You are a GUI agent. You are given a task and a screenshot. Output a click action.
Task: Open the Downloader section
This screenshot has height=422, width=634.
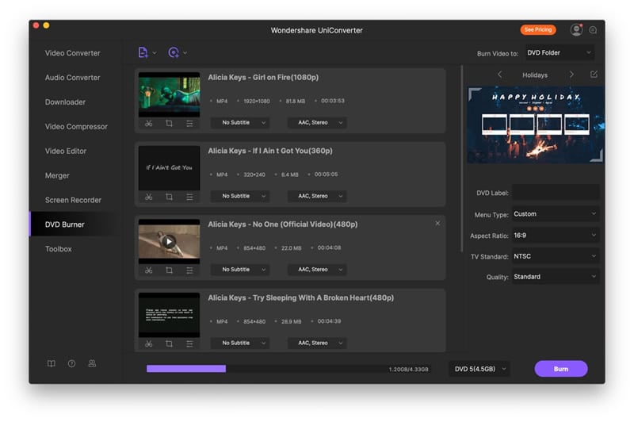point(65,102)
